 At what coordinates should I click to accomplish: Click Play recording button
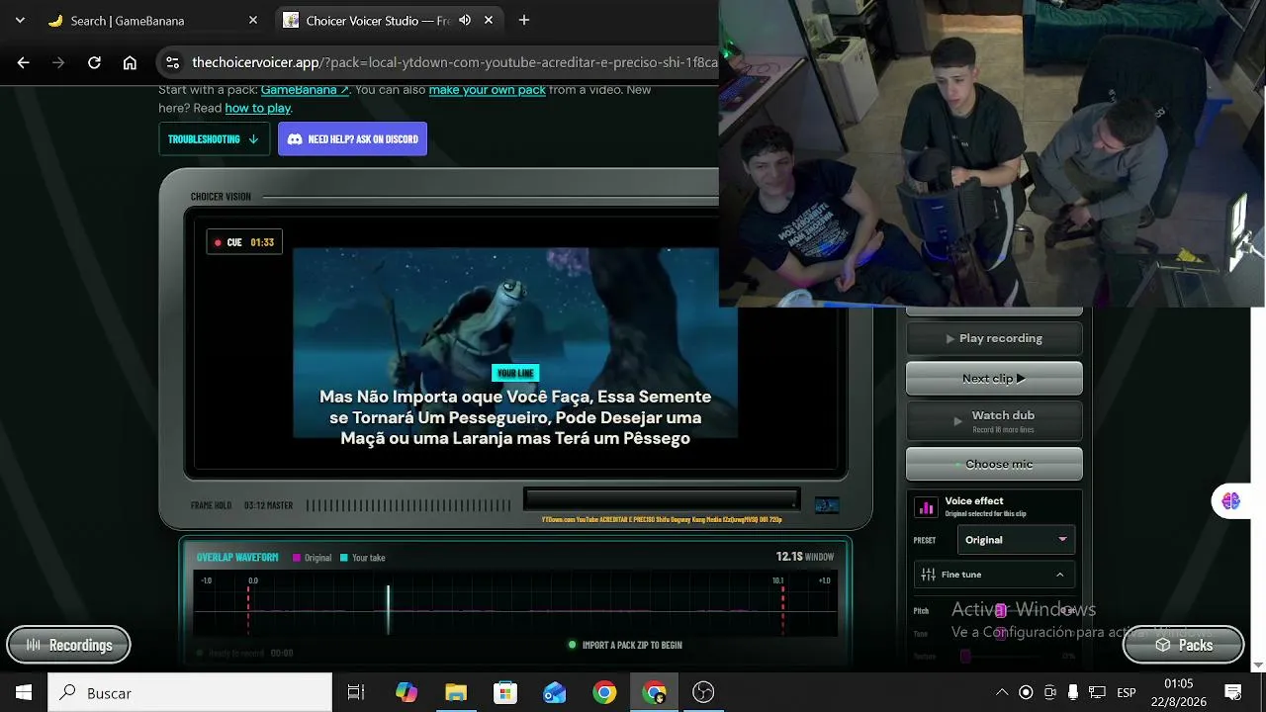pyautogui.click(x=994, y=338)
